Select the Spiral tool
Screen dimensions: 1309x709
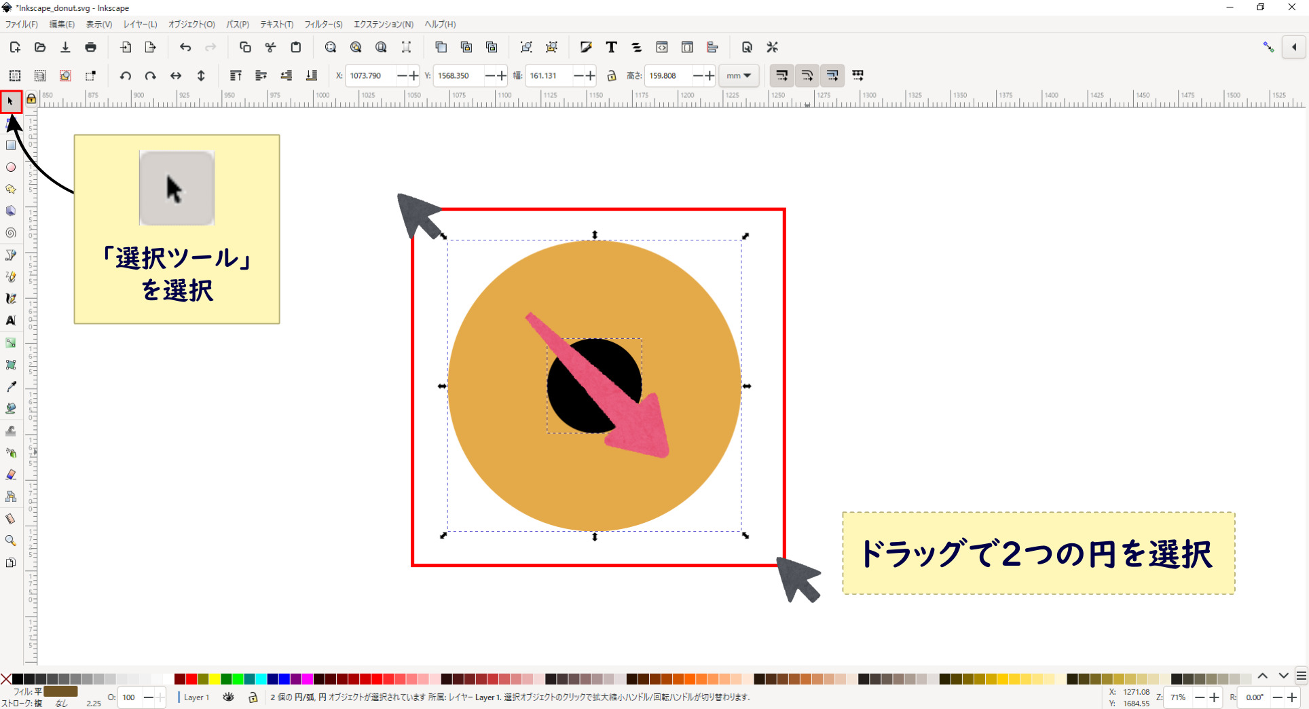pos(11,233)
